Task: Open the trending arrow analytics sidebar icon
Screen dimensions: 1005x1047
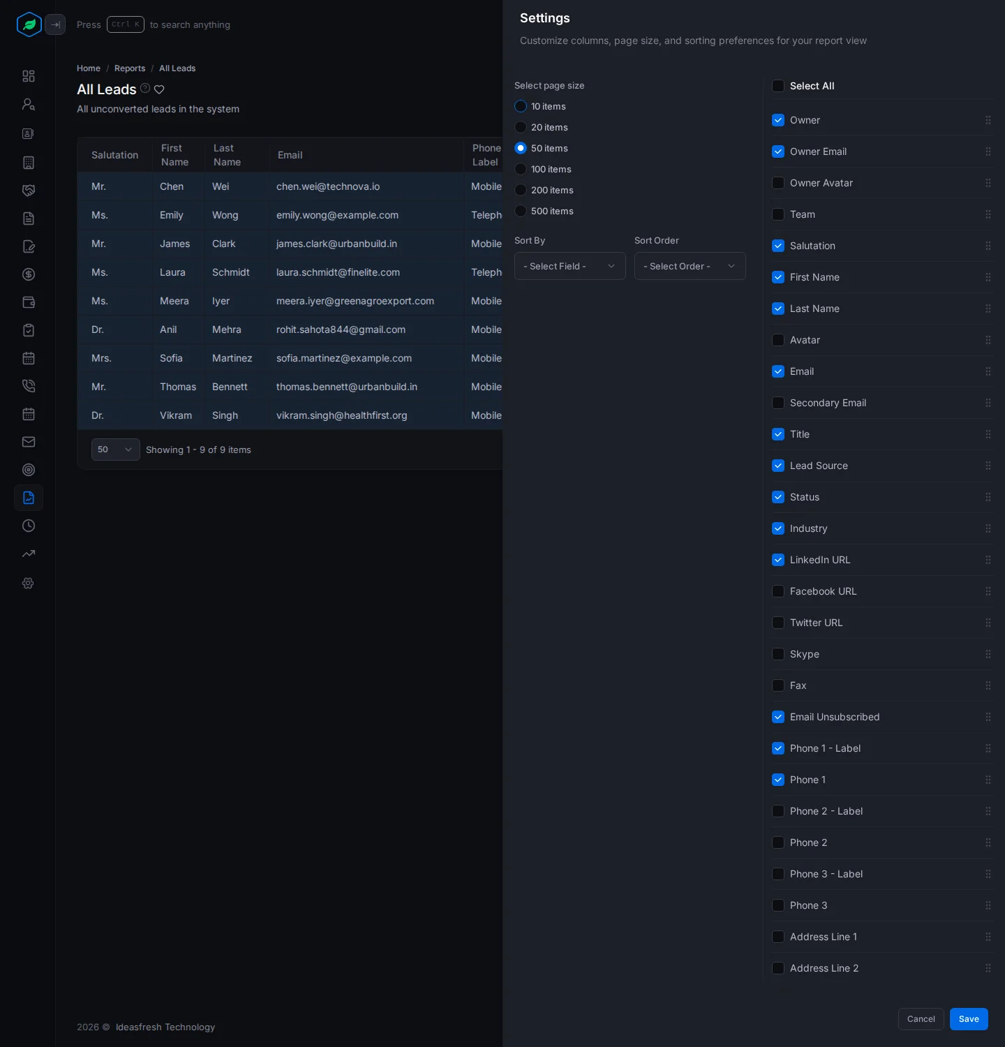Action: 29,554
